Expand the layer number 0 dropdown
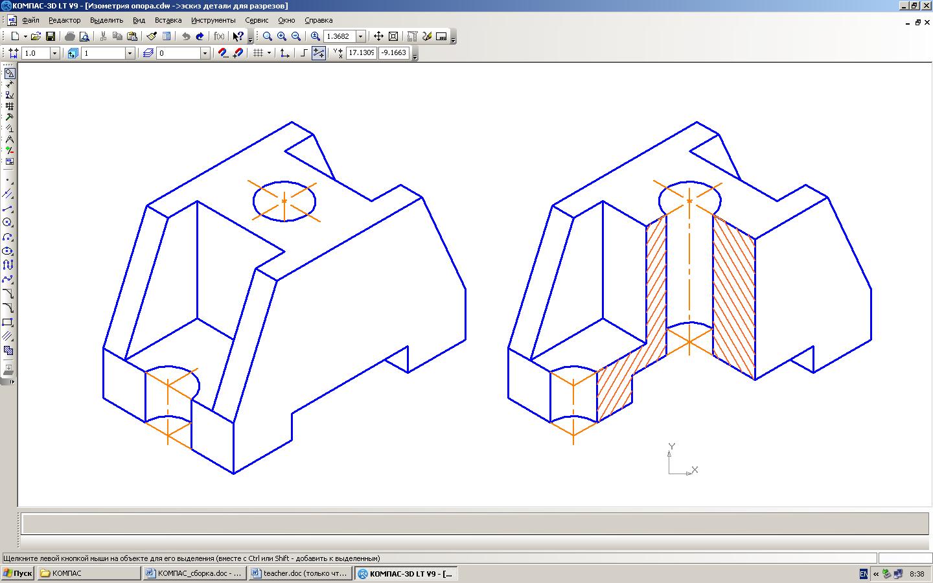This screenshot has width=933, height=583. coord(205,53)
